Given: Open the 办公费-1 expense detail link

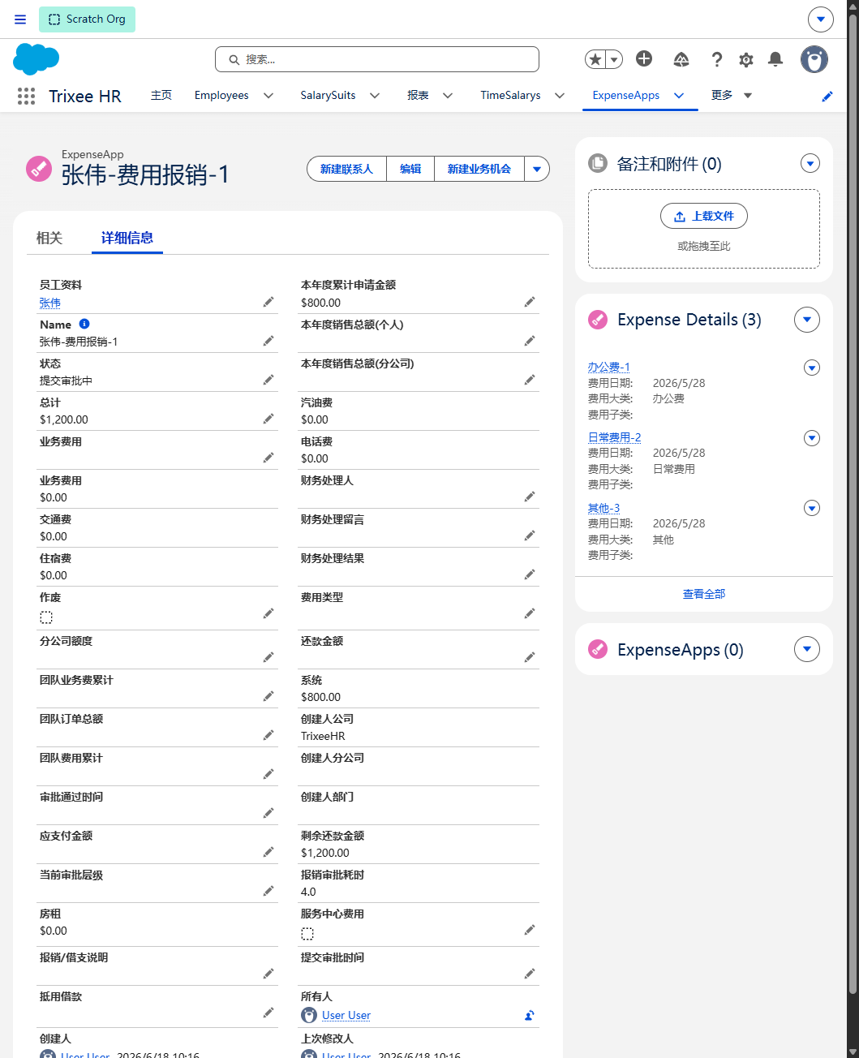Looking at the screenshot, I should point(609,367).
